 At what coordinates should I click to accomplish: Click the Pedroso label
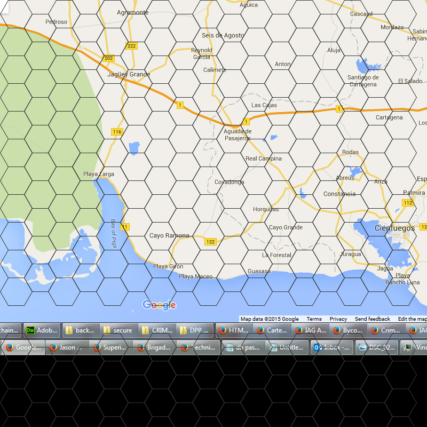[x=56, y=22]
